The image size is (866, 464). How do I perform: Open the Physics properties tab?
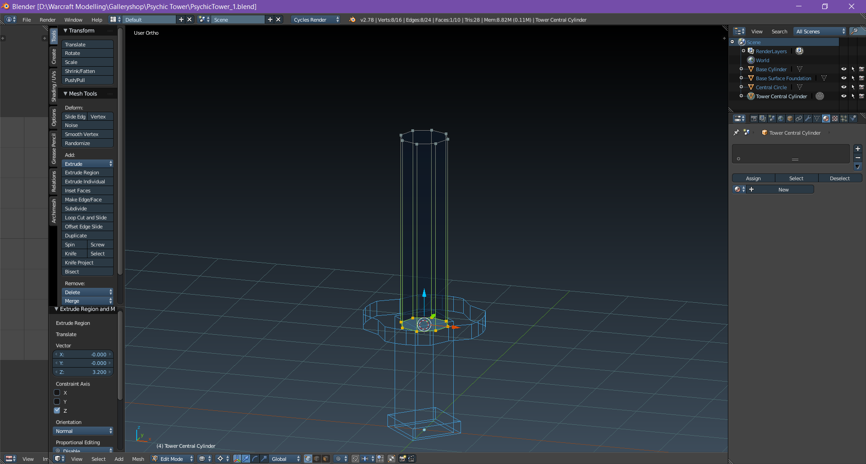853,118
